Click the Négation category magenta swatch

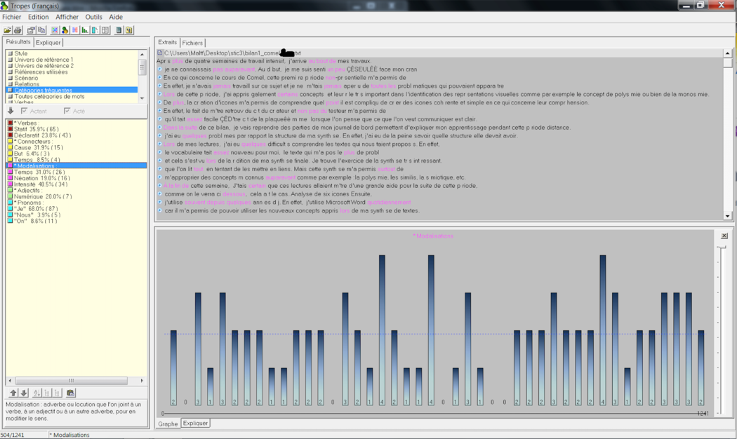[10, 178]
